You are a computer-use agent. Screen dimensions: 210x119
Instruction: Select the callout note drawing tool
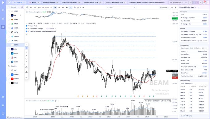26,59
